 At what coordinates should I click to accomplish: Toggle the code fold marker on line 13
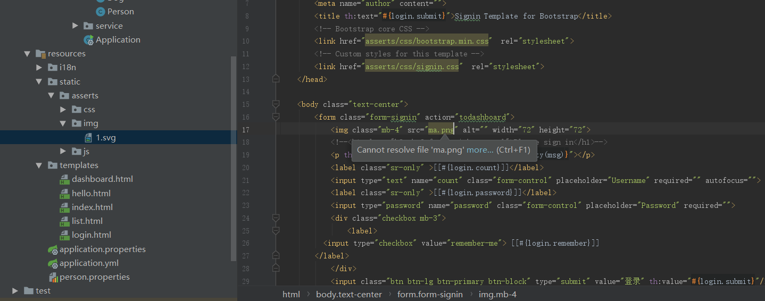[x=276, y=79]
